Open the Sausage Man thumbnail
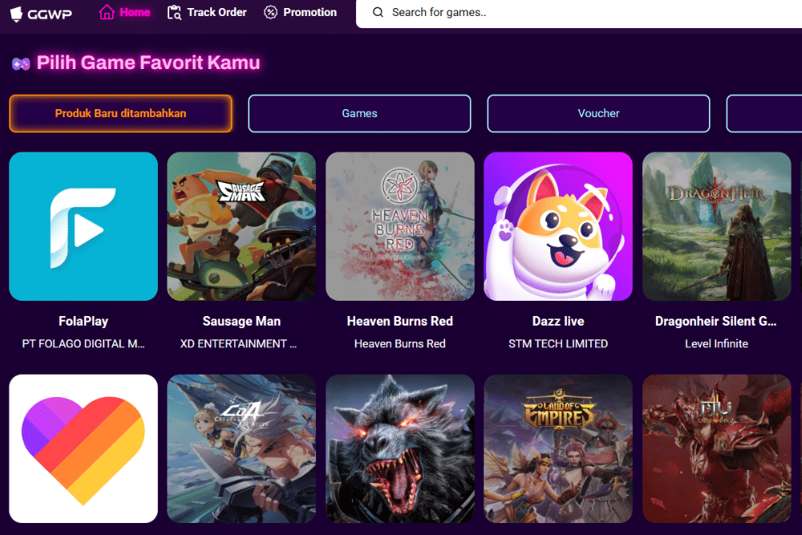 point(241,226)
